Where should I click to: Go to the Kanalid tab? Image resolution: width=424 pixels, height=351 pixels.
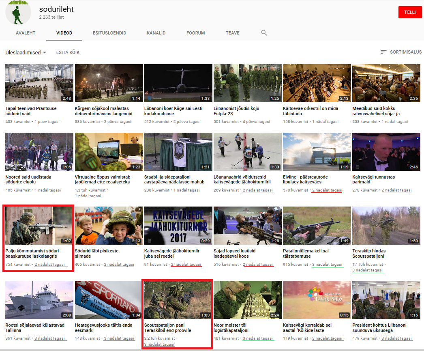[x=156, y=33]
